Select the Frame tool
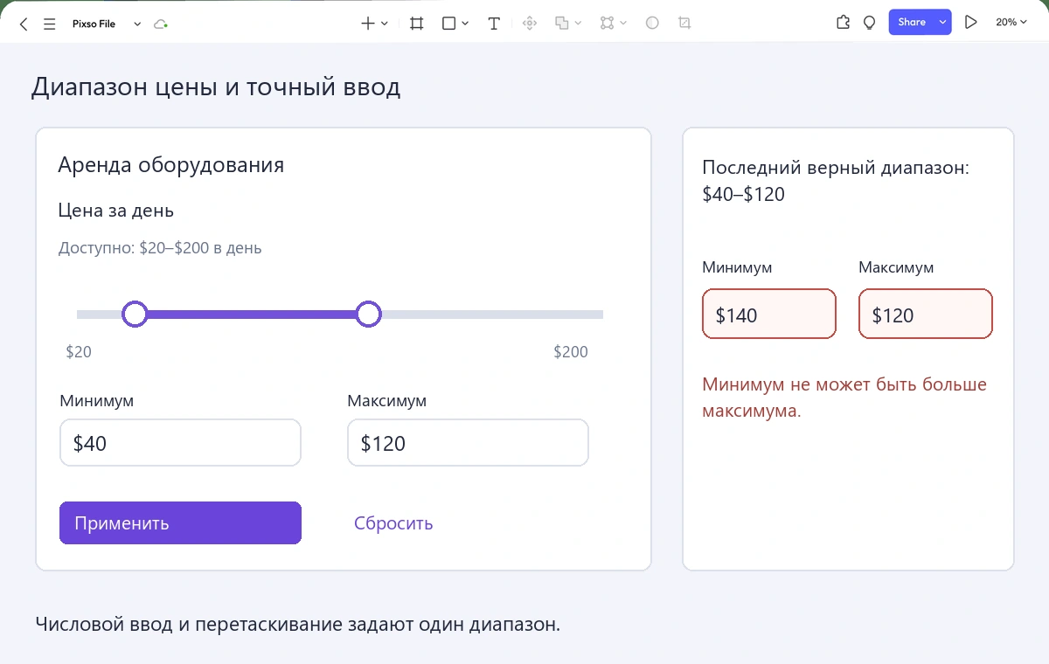The width and height of the screenshot is (1049, 664). [417, 24]
